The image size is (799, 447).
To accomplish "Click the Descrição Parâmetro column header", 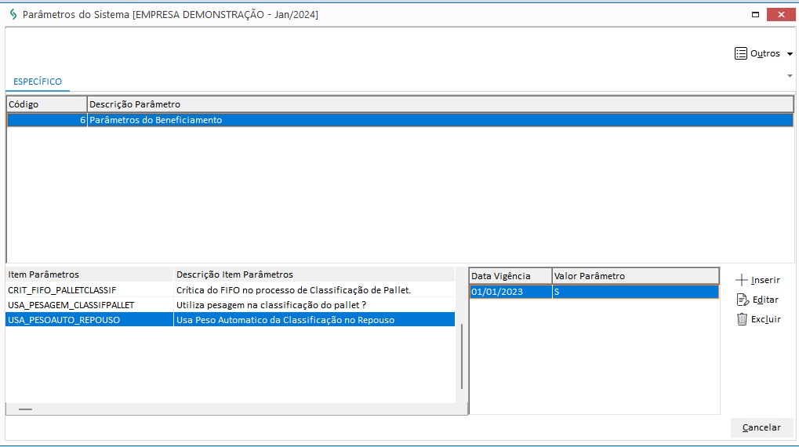I will 440,104.
